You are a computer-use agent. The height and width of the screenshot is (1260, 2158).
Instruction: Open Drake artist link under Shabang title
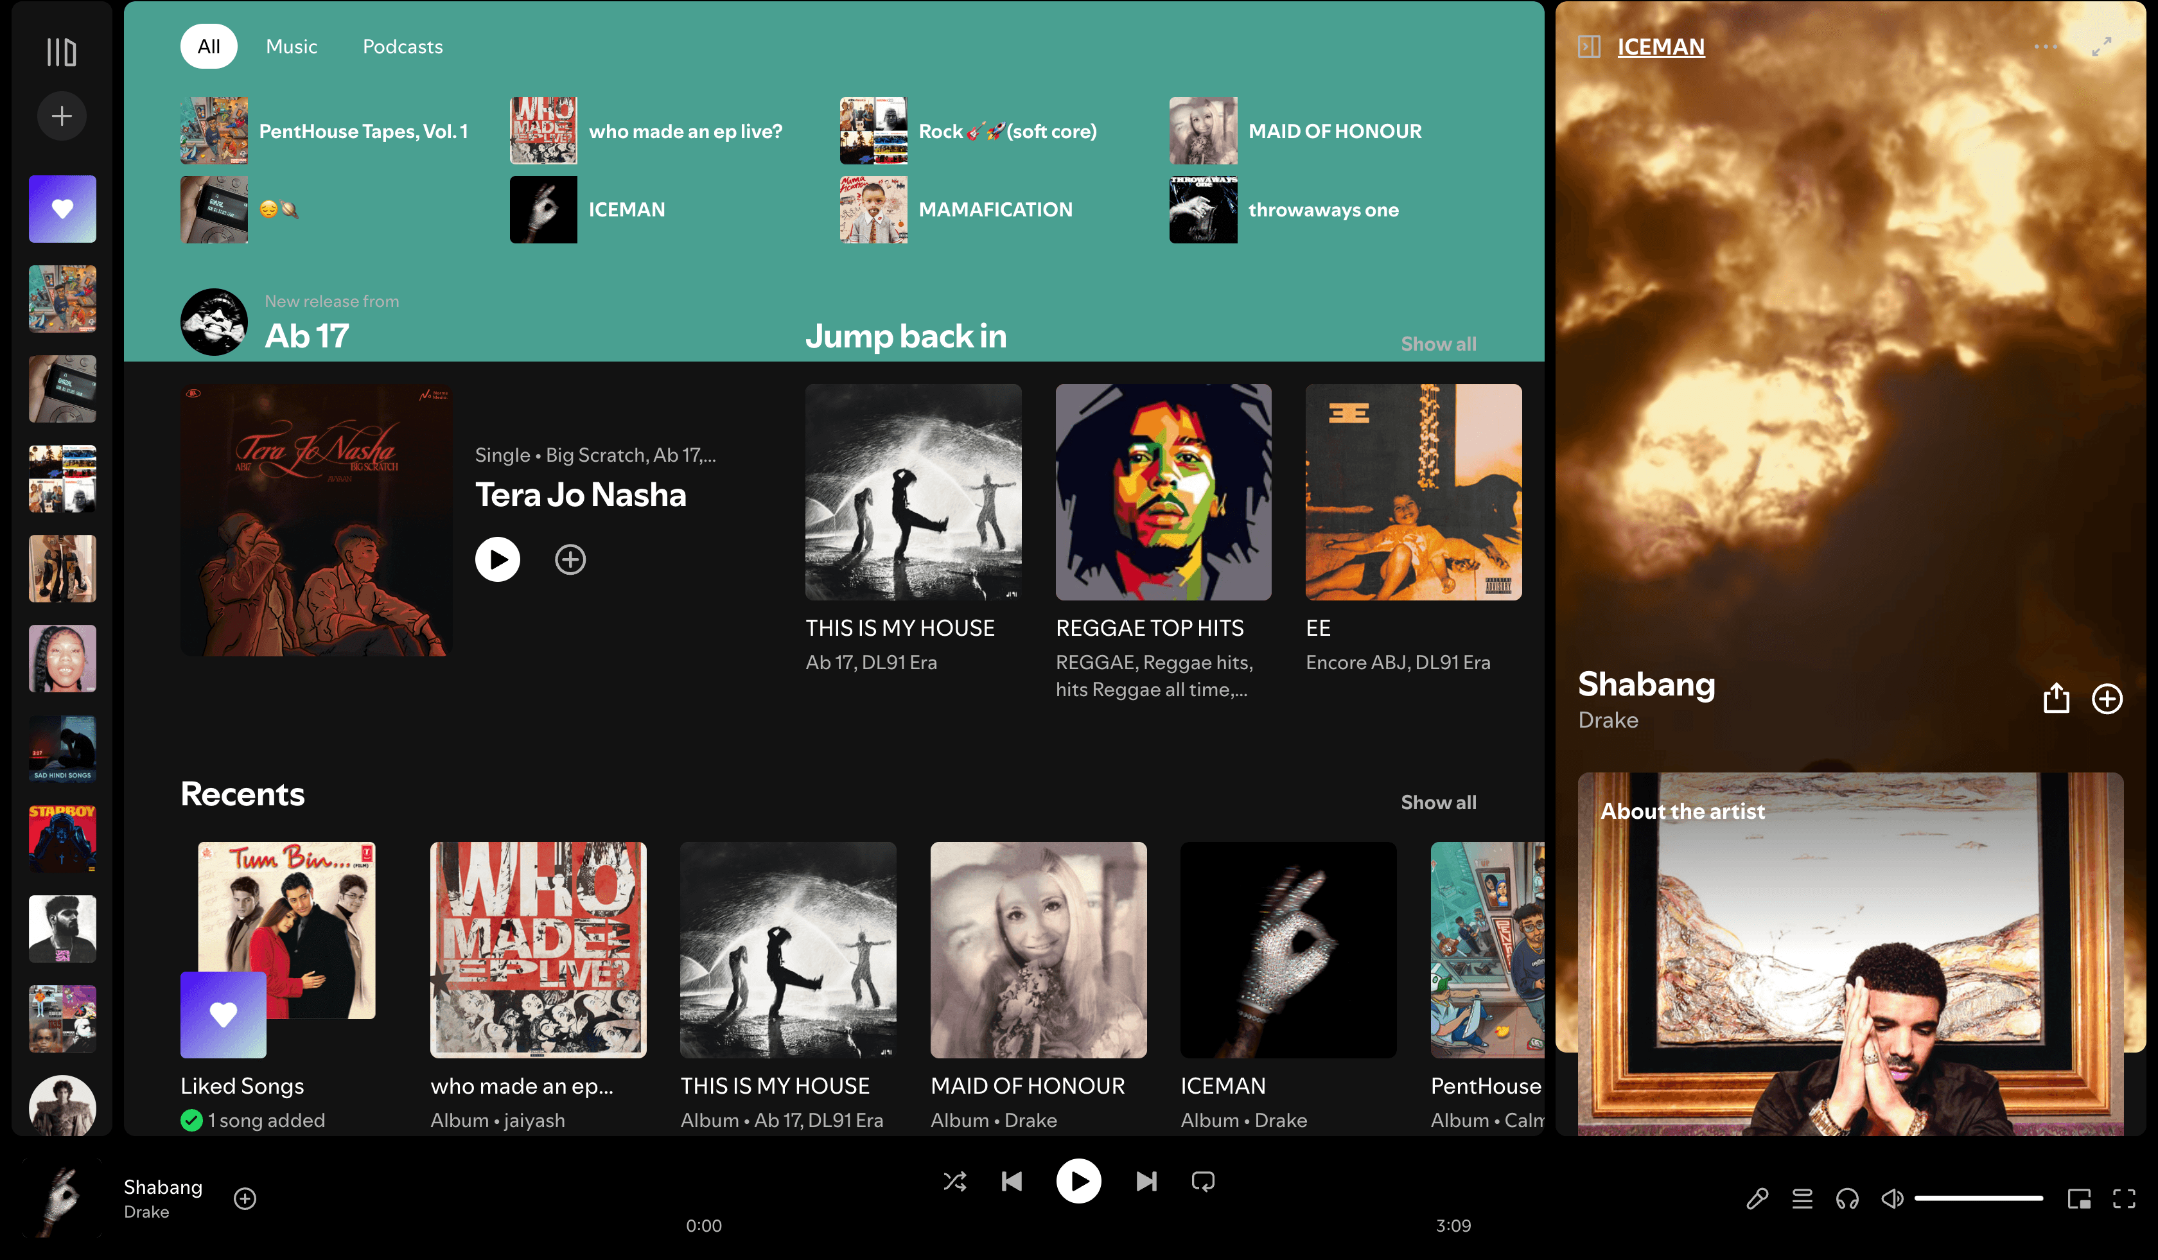tap(1608, 720)
